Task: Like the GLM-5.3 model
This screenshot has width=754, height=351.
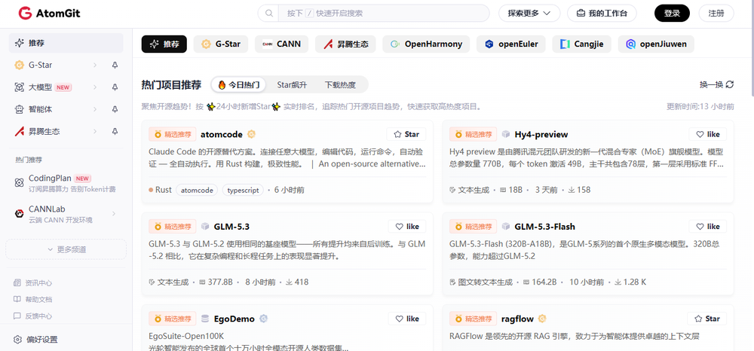Action: [407, 227]
